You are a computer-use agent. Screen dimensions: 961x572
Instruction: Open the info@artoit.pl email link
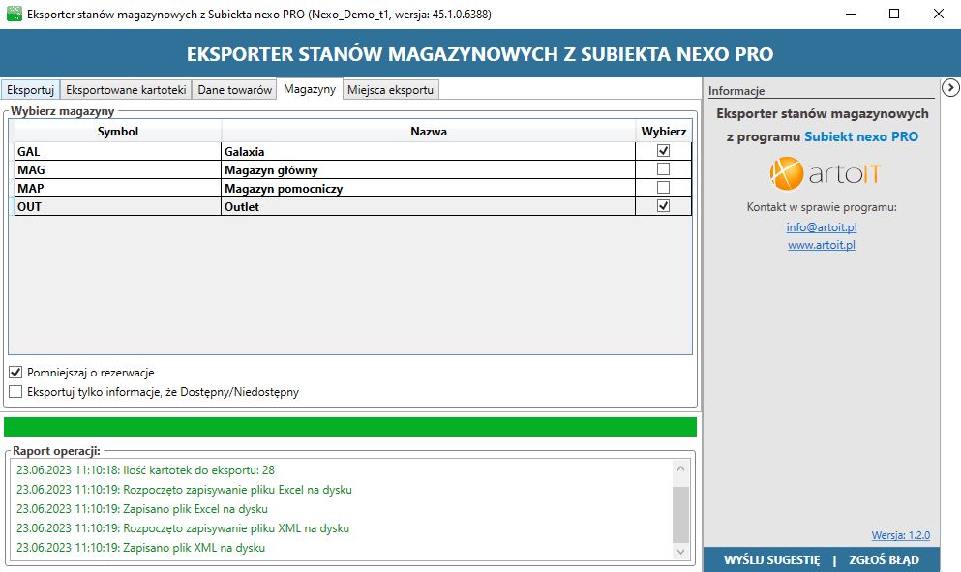click(820, 227)
